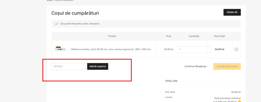Remove the Gletiera crestata item from cart
Image resolution: width=261 pixels, height=102 pixels.
[x=236, y=49]
